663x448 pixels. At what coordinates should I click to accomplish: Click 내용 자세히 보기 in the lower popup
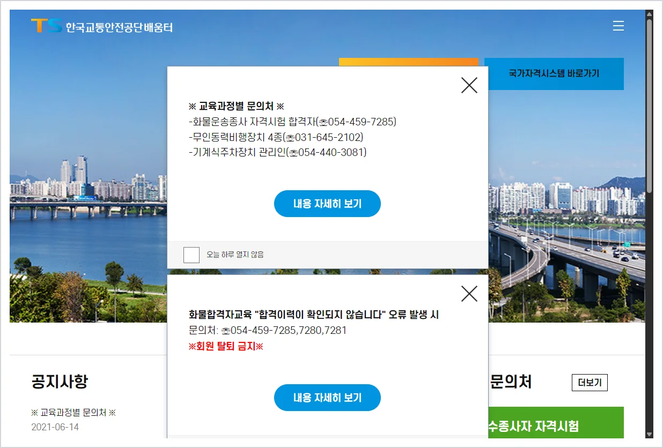(327, 398)
